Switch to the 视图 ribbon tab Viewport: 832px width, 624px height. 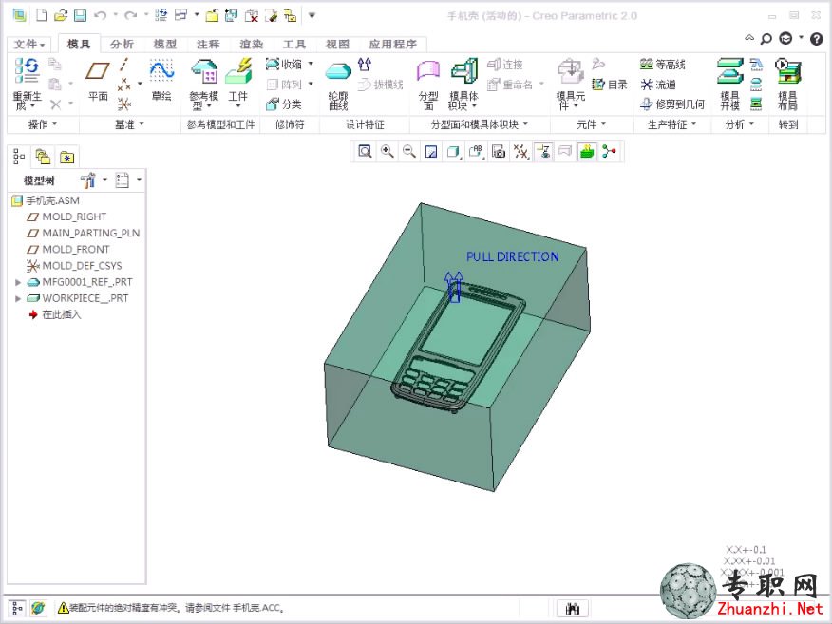[337, 44]
